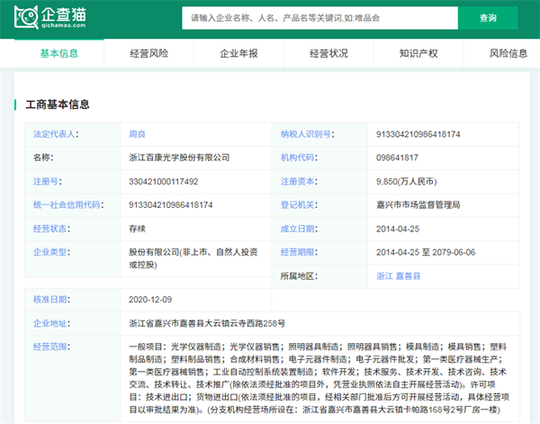Click the 企业地址 label link
The height and width of the screenshot is (424, 540).
point(49,323)
